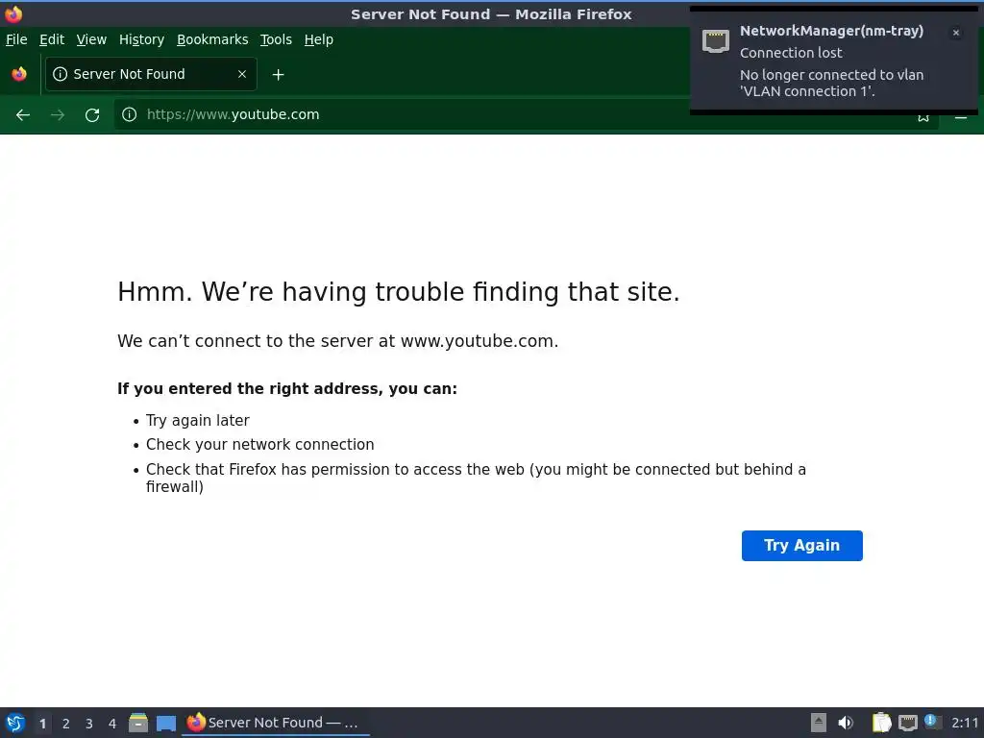Viewport: 984px width, 738px height.
Task: Open the update notifier tray icon
Action: click(931, 722)
